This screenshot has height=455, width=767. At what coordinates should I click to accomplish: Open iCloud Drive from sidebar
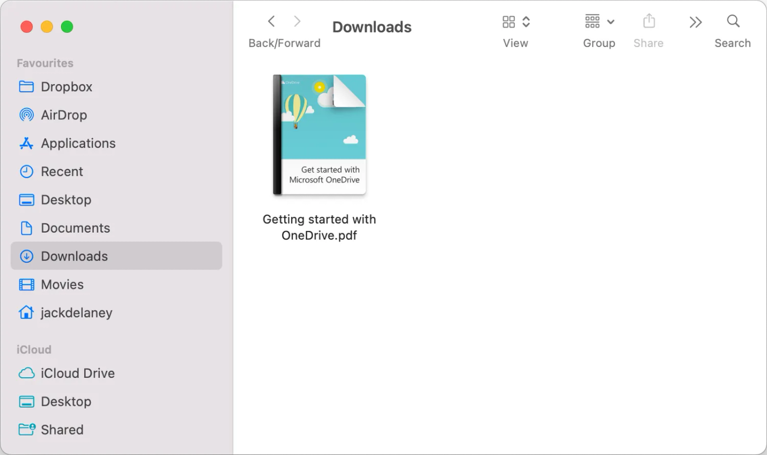coord(77,373)
